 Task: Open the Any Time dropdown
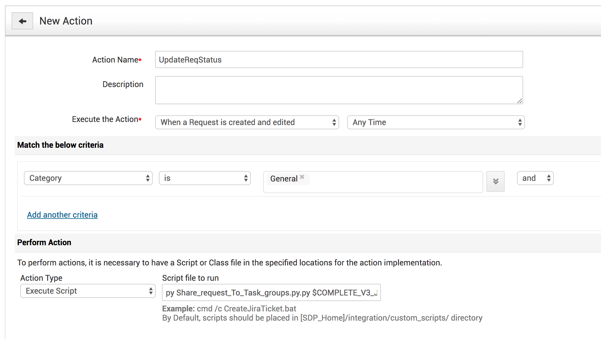pos(435,122)
